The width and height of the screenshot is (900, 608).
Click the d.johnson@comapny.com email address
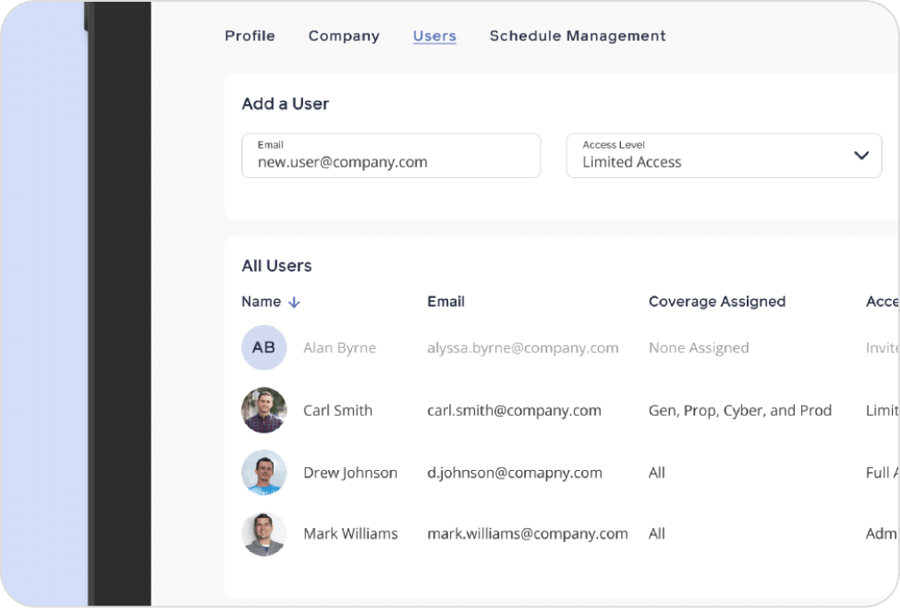point(514,473)
